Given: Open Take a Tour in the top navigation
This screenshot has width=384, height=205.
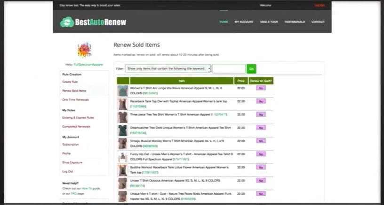Looking at the screenshot, I should (269, 22).
